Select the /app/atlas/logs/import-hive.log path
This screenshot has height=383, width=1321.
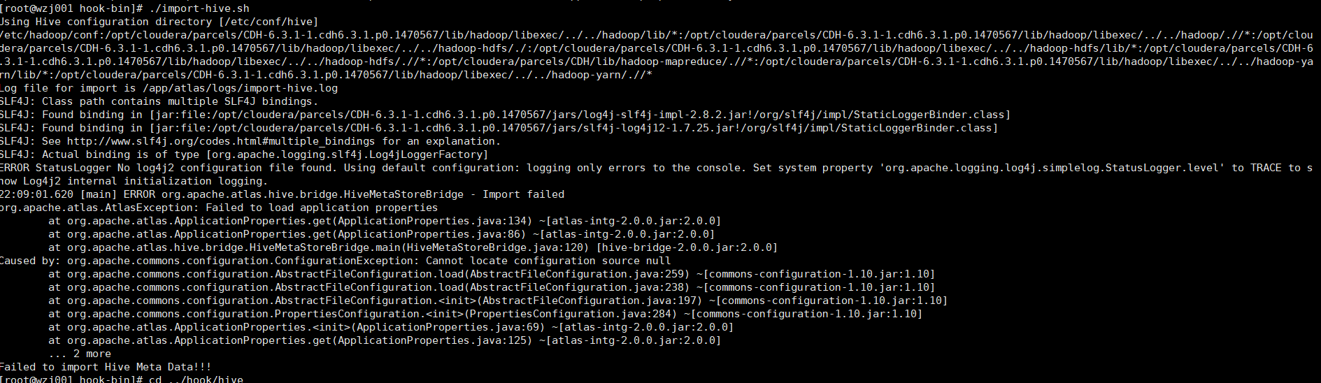click(240, 88)
